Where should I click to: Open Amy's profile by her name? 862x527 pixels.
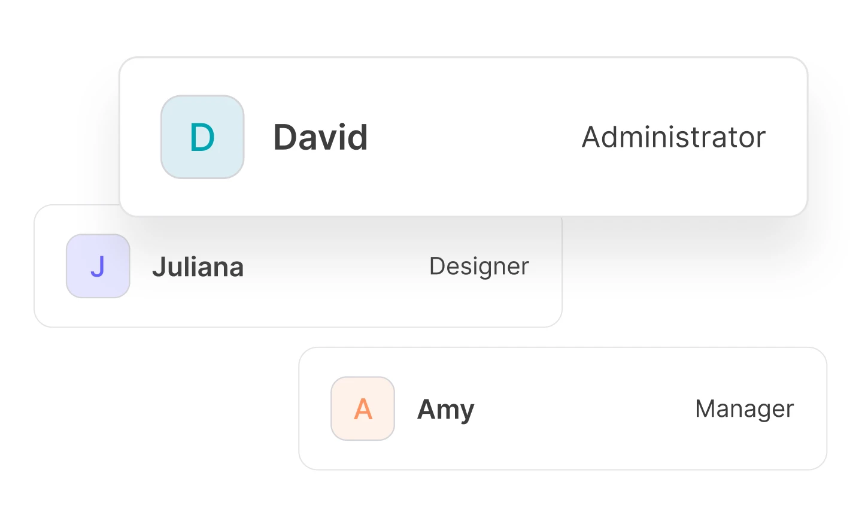445,410
